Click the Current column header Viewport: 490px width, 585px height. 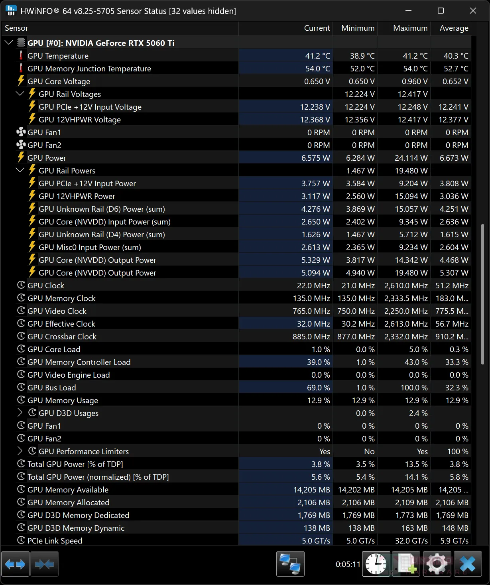pyautogui.click(x=286, y=28)
